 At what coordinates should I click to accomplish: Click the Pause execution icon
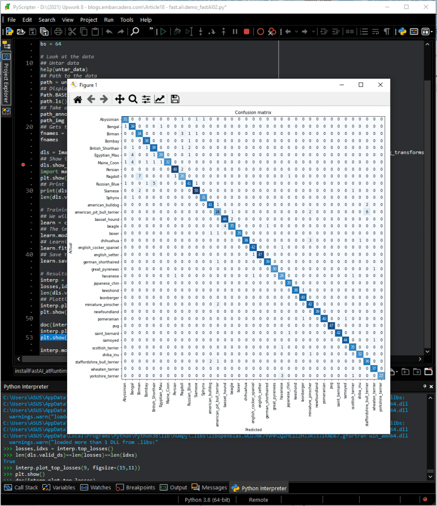(235, 32)
